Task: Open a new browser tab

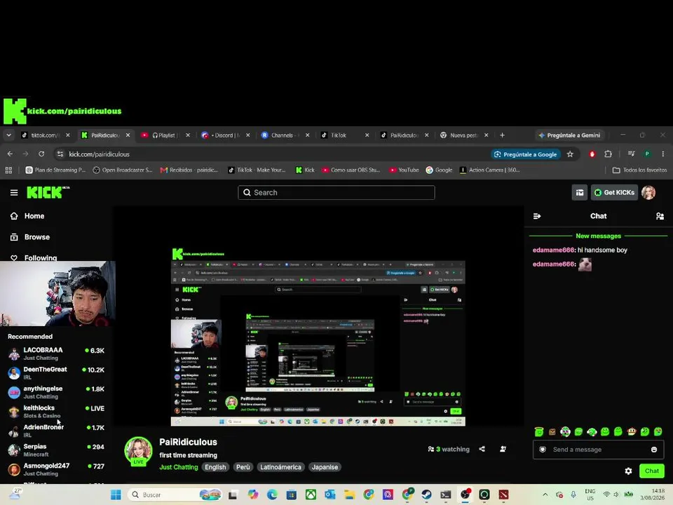Action: click(x=502, y=135)
